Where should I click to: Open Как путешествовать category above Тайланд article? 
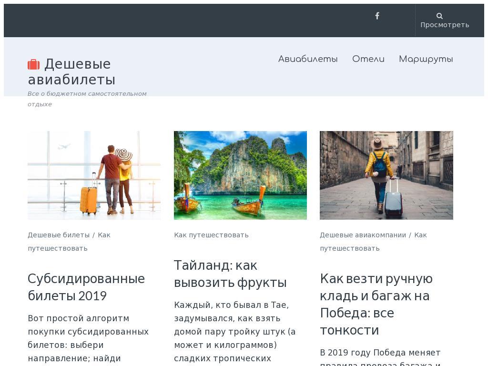[211, 235]
